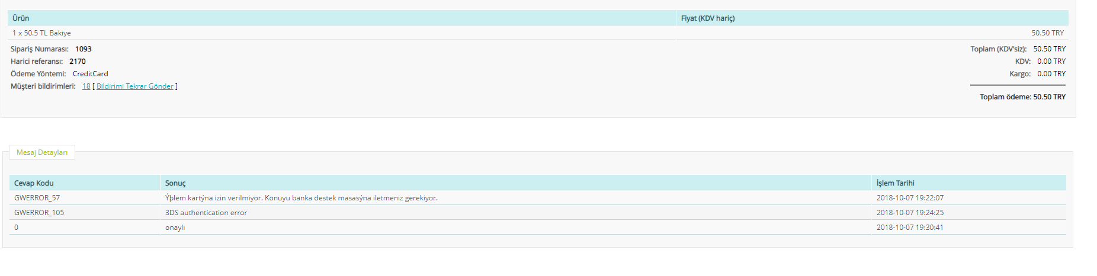
Task: Click the Ürün column header
Action: (x=342, y=18)
